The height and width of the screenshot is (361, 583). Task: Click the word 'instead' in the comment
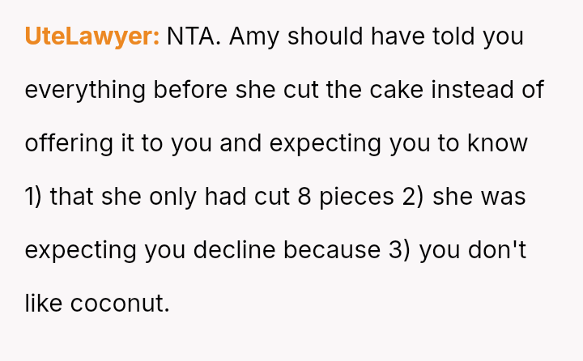coord(475,90)
